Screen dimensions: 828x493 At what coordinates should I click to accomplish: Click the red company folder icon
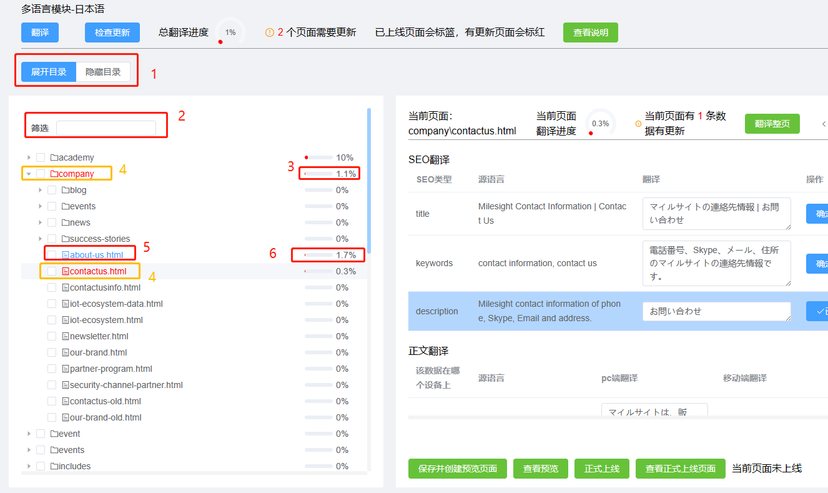[x=54, y=174]
